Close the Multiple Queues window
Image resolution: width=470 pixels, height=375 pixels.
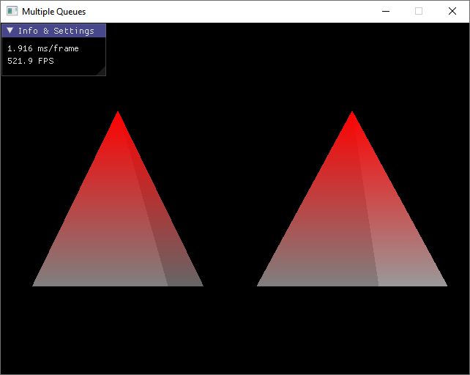(452, 12)
